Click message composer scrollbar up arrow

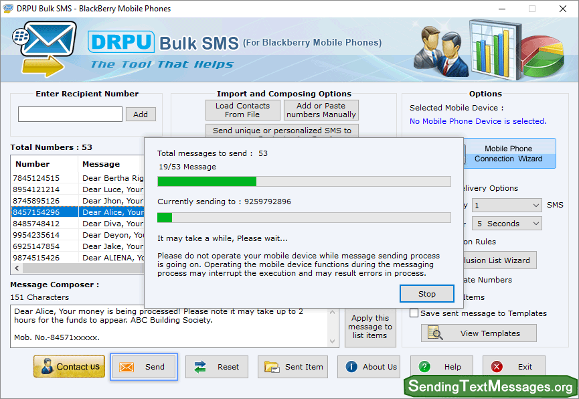coord(332,312)
